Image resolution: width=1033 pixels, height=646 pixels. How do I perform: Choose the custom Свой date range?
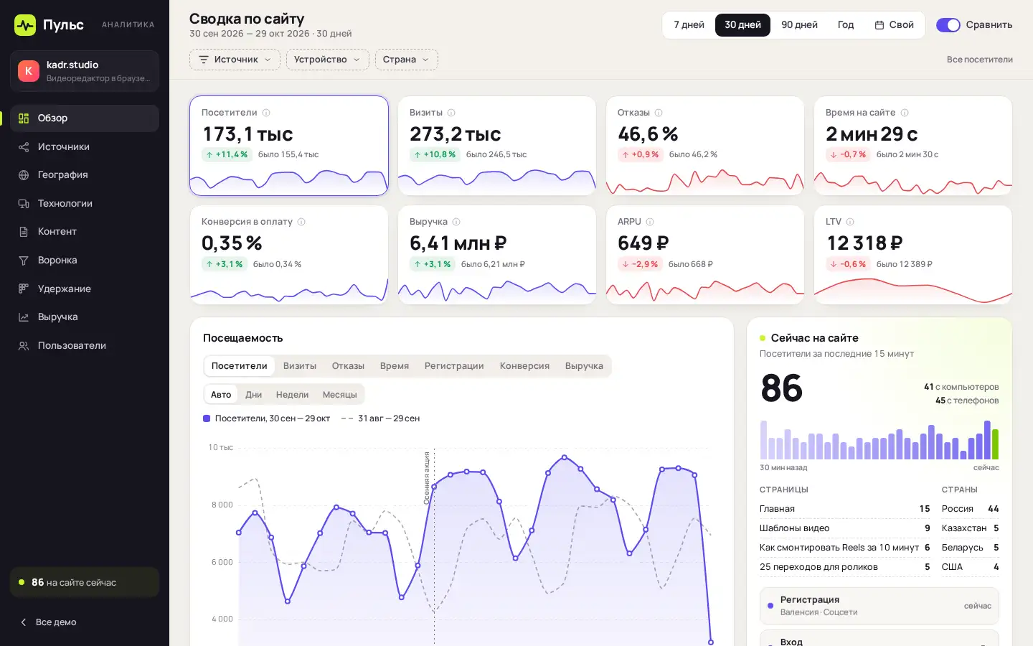click(894, 25)
